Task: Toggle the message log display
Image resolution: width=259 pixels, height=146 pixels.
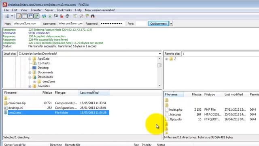Action: pos(19,16)
